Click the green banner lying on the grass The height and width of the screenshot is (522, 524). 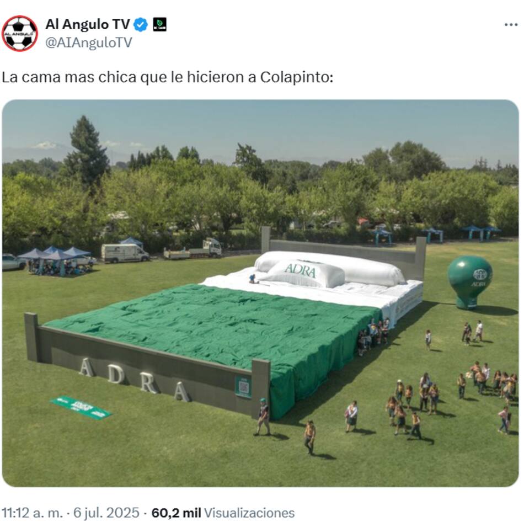[81, 407]
